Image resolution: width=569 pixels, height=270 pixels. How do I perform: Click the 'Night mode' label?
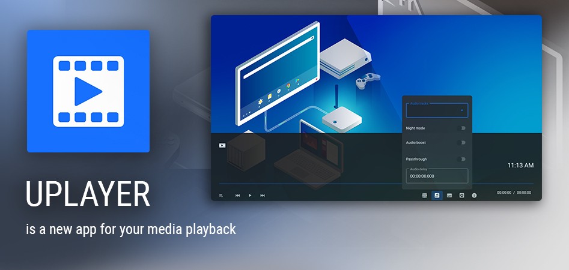point(416,128)
